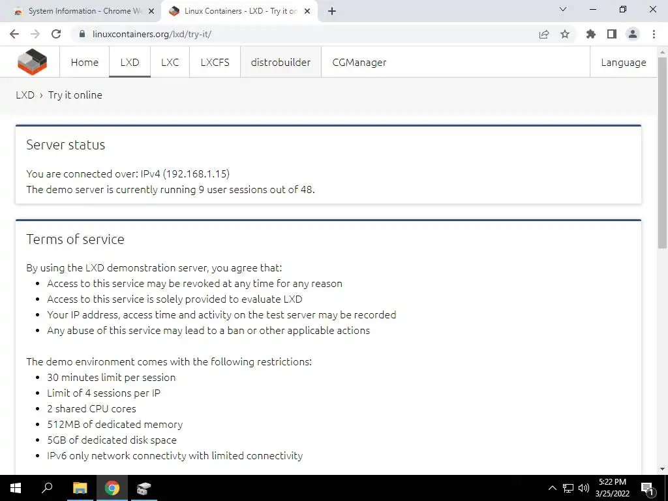The image size is (668, 501).
Task: Open the distrobuilder nav item
Action: click(281, 62)
